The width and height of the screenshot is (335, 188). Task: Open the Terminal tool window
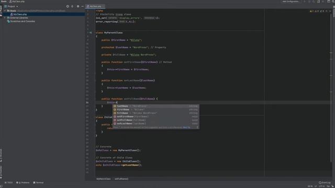[38, 183]
